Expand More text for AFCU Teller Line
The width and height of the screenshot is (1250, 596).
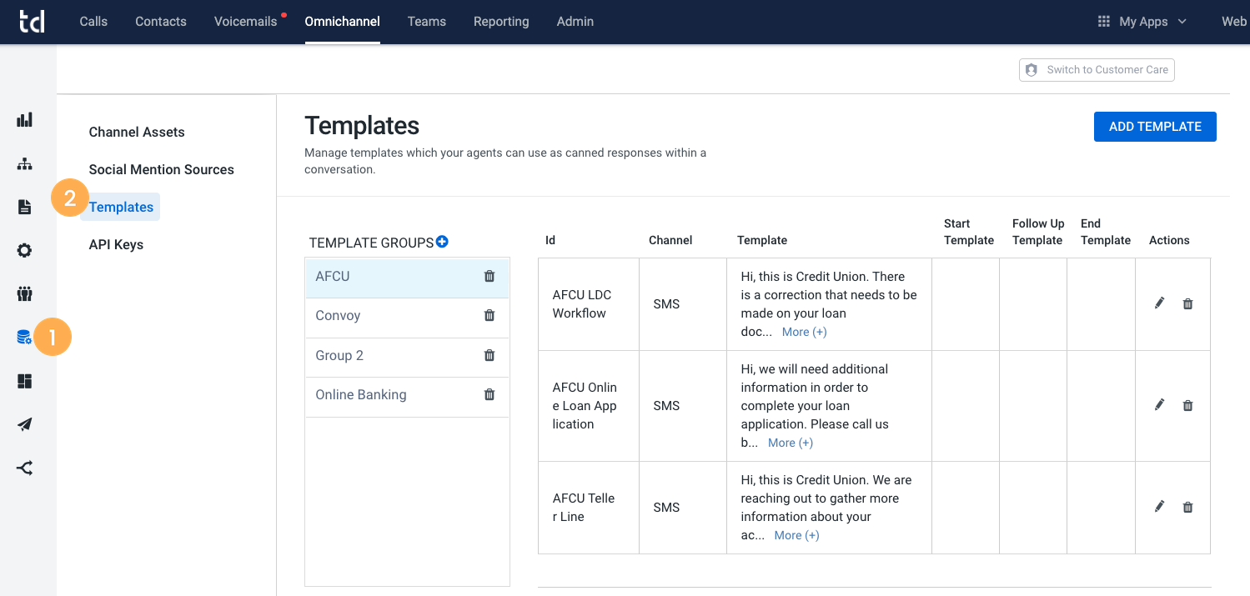(796, 535)
